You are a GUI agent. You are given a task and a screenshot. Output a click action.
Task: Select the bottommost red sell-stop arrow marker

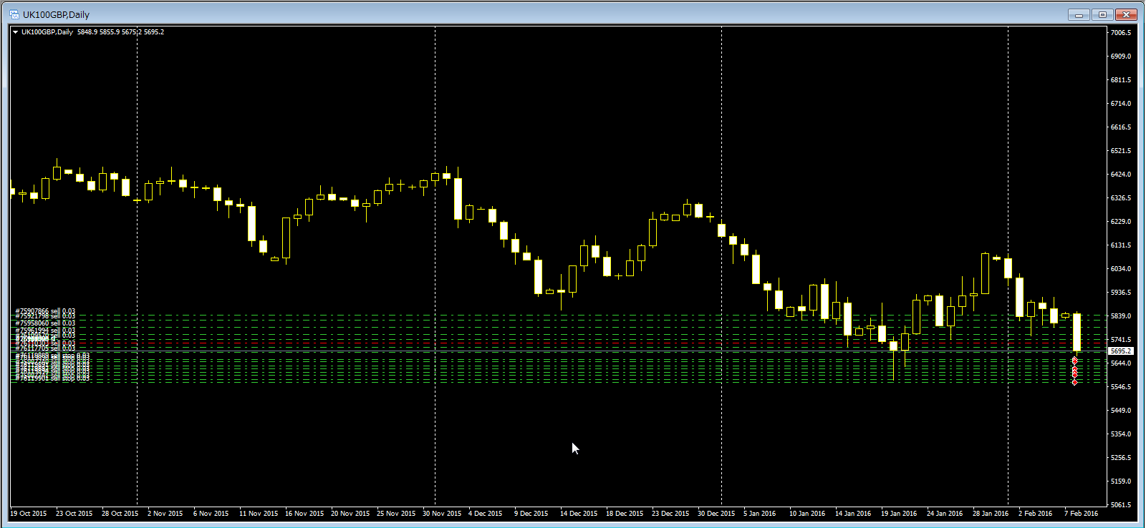pyautogui.click(x=1074, y=383)
